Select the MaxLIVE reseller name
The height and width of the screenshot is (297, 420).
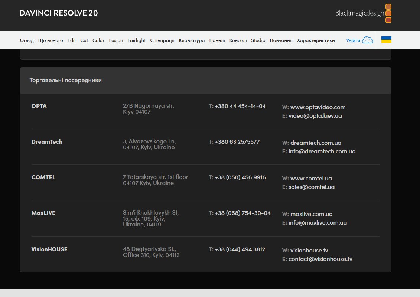click(x=43, y=213)
